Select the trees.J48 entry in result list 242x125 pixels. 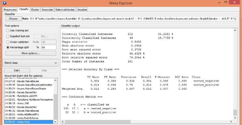click(17, 103)
